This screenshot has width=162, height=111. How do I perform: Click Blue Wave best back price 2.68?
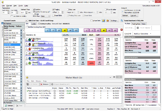coord(83,40)
